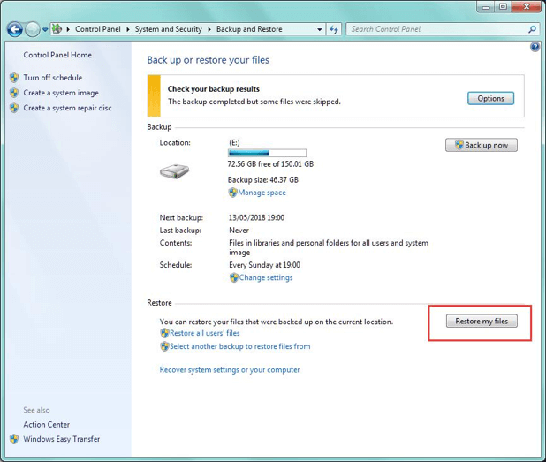Click 'Check your backup results' heading
The image size is (546, 462).
point(214,89)
